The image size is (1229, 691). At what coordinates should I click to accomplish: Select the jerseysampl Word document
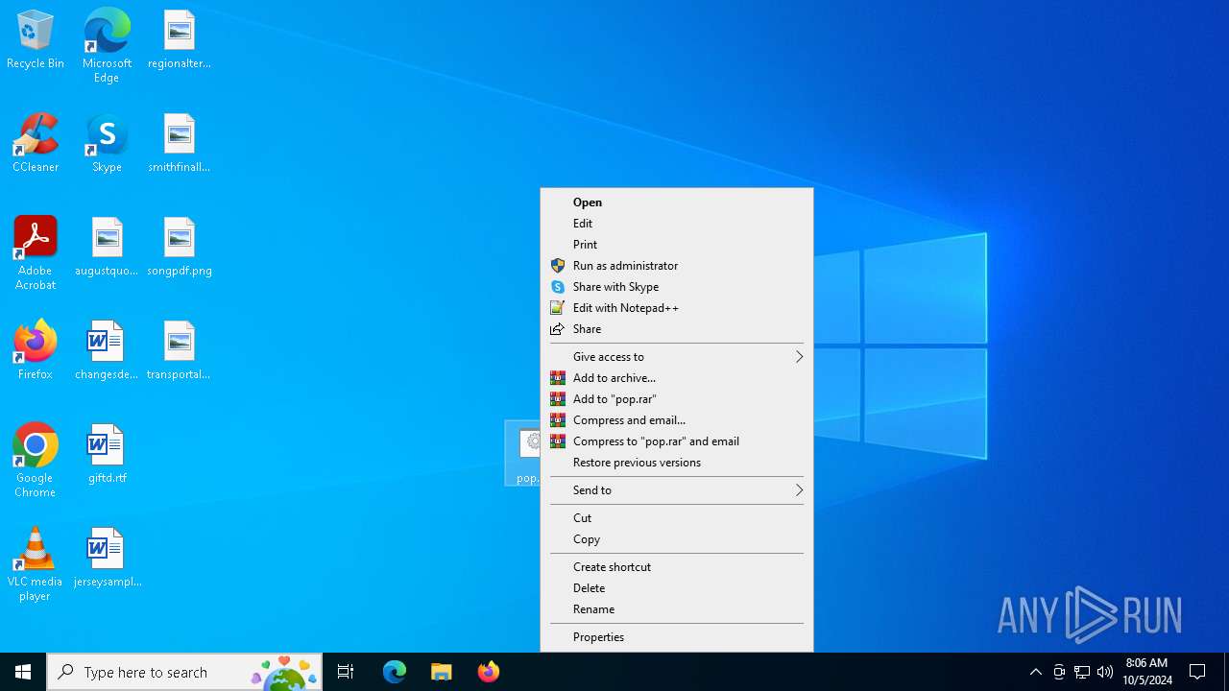click(x=107, y=559)
